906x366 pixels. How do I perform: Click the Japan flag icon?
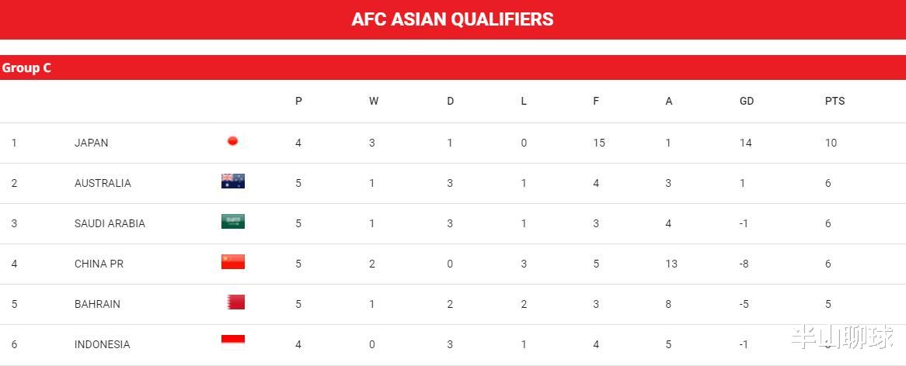pyautogui.click(x=233, y=141)
